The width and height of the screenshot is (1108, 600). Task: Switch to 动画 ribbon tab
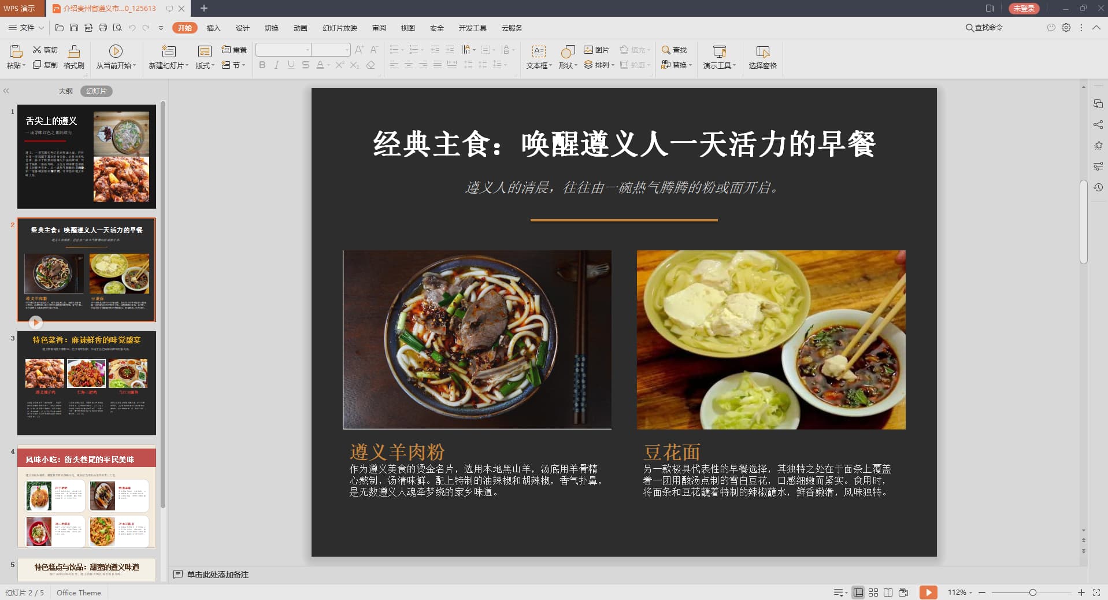click(301, 28)
